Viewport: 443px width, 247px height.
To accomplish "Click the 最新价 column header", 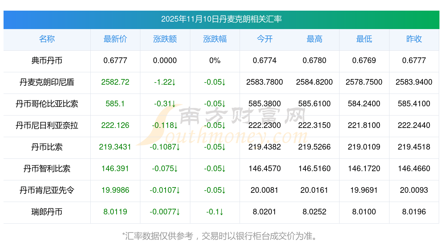I will coord(115,39).
